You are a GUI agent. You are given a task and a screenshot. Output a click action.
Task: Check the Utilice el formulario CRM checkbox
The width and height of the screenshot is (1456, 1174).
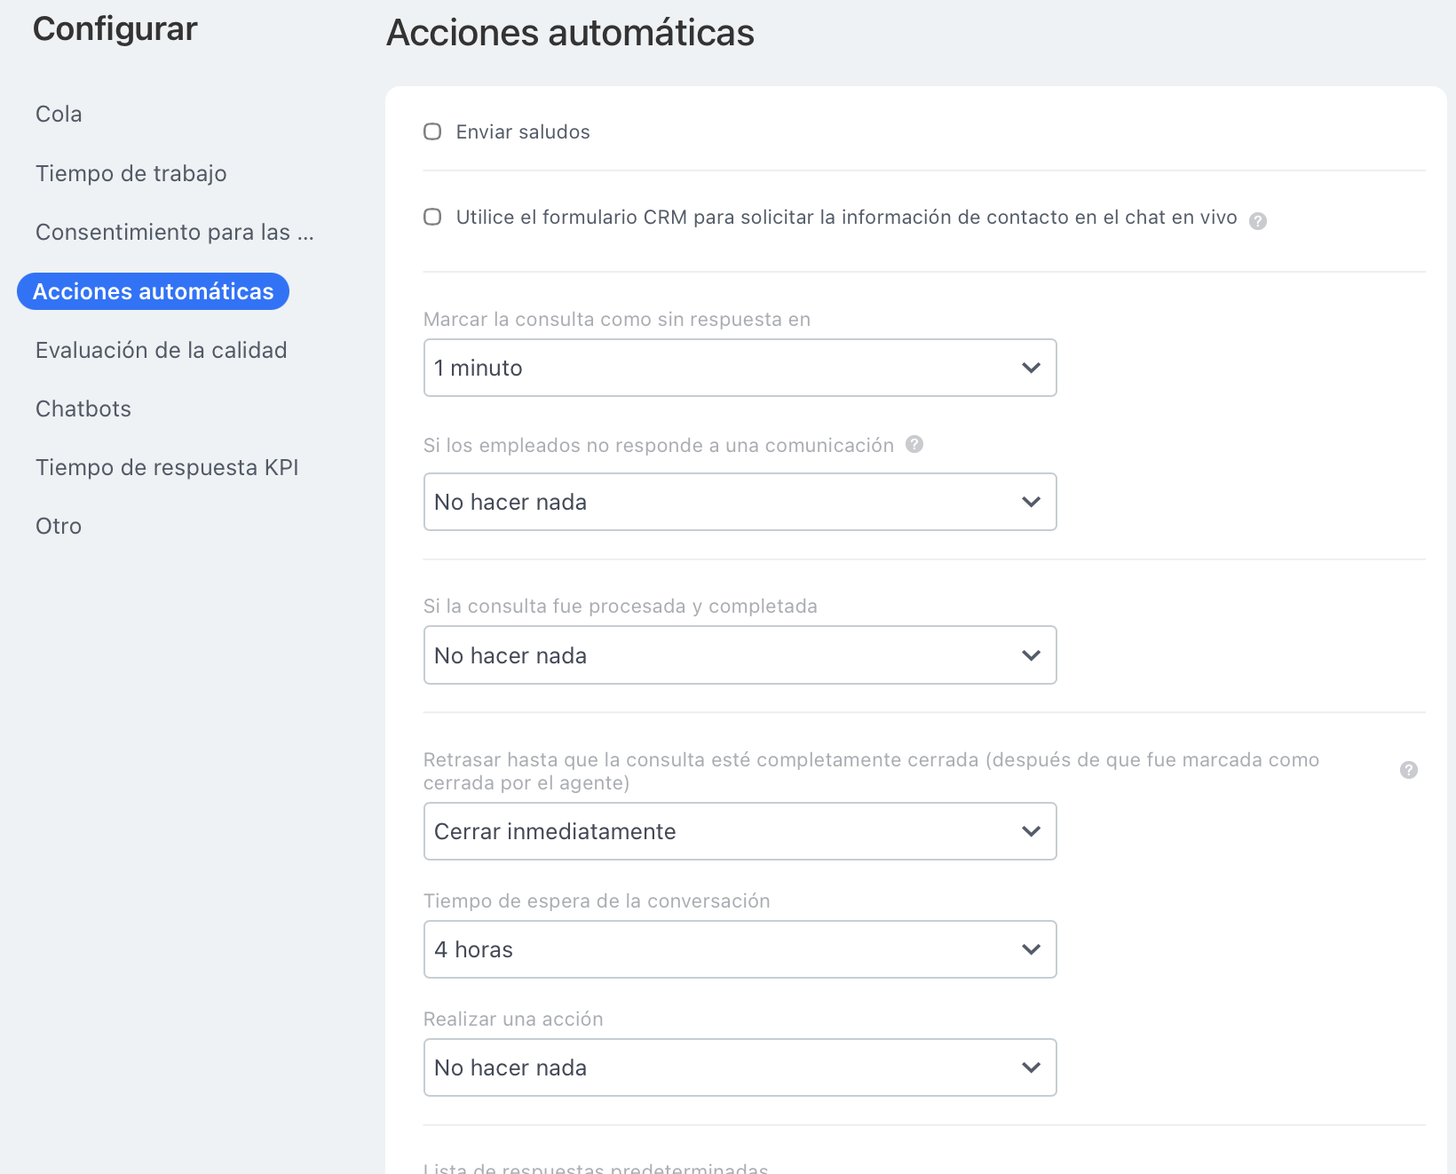click(x=432, y=218)
